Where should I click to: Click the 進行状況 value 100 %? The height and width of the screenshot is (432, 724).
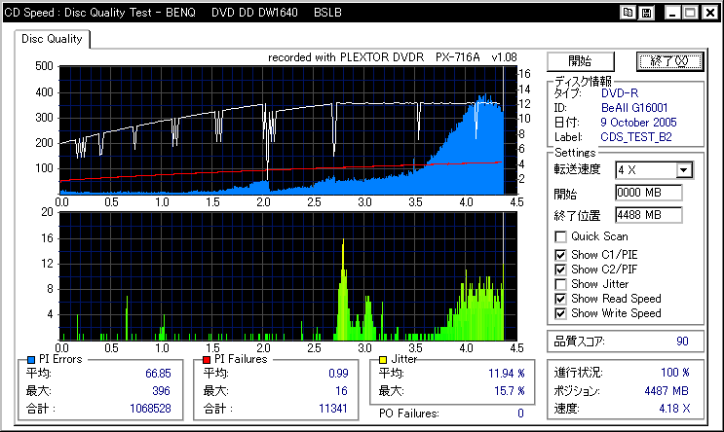pos(675,373)
